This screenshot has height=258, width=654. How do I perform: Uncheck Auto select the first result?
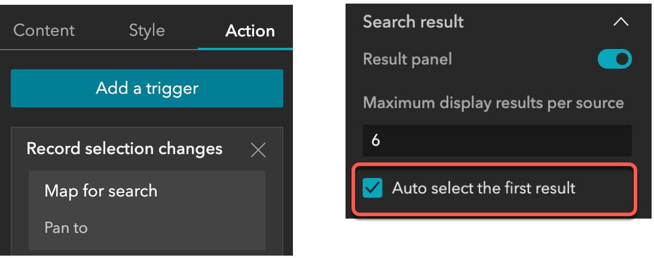[x=373, y=188]
